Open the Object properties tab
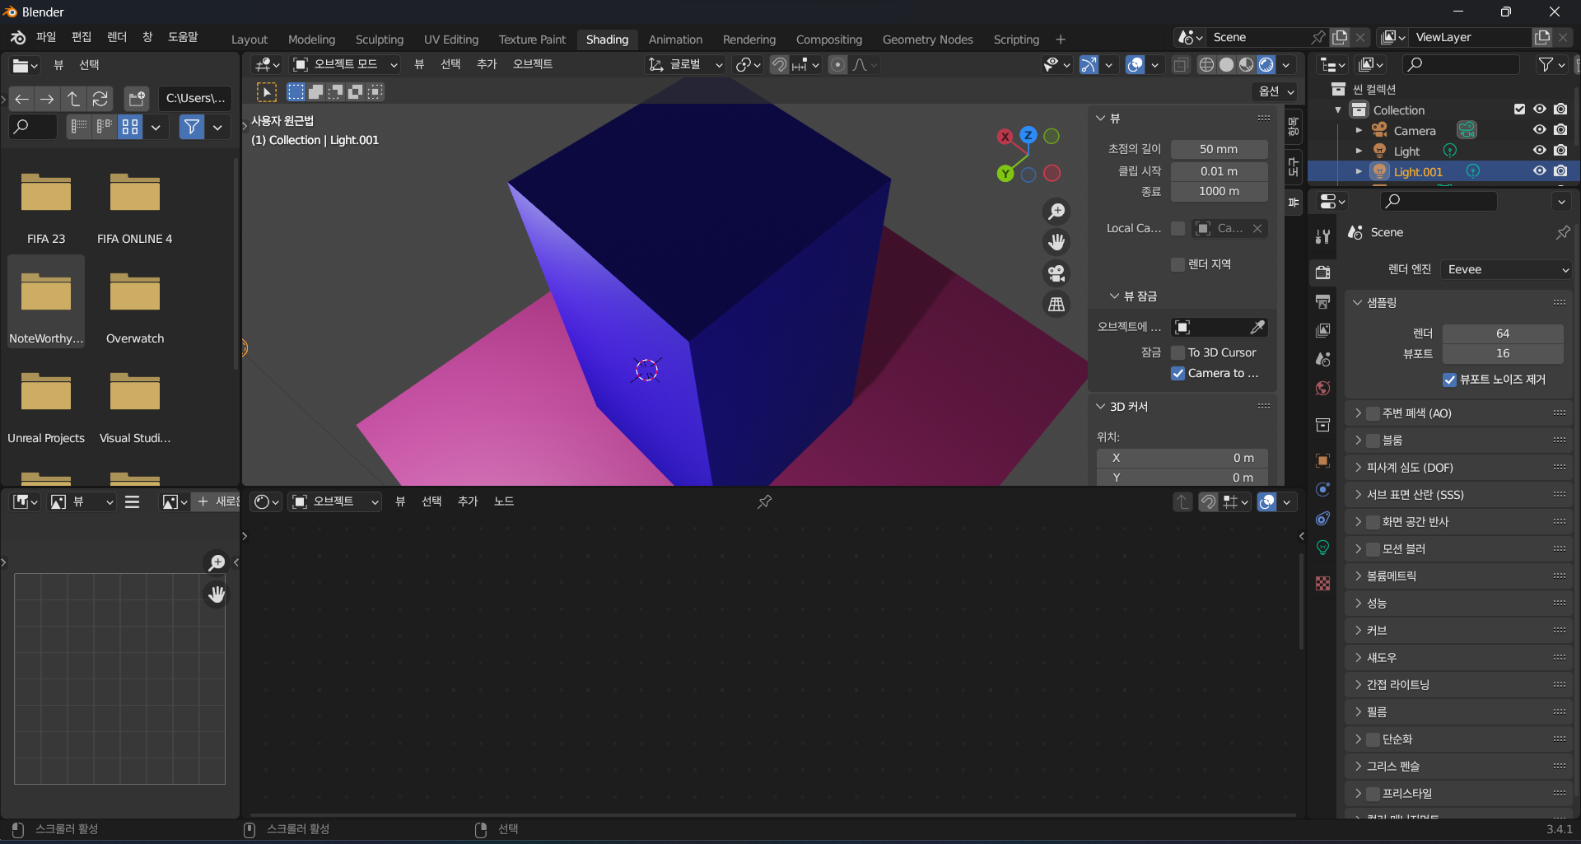The width and height of the screenshot is (1581, 844). pos(1323,461)
